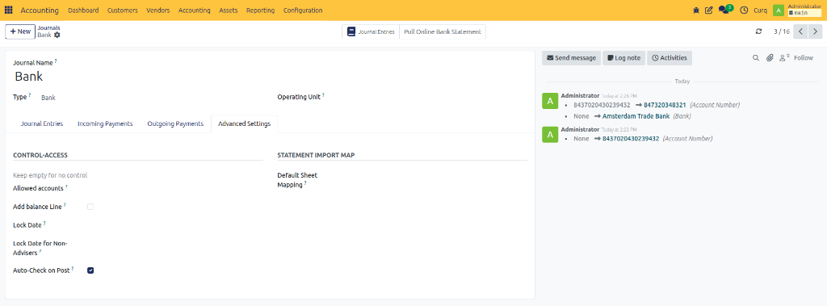
Task: Click the Follow button
Action: 804,58
